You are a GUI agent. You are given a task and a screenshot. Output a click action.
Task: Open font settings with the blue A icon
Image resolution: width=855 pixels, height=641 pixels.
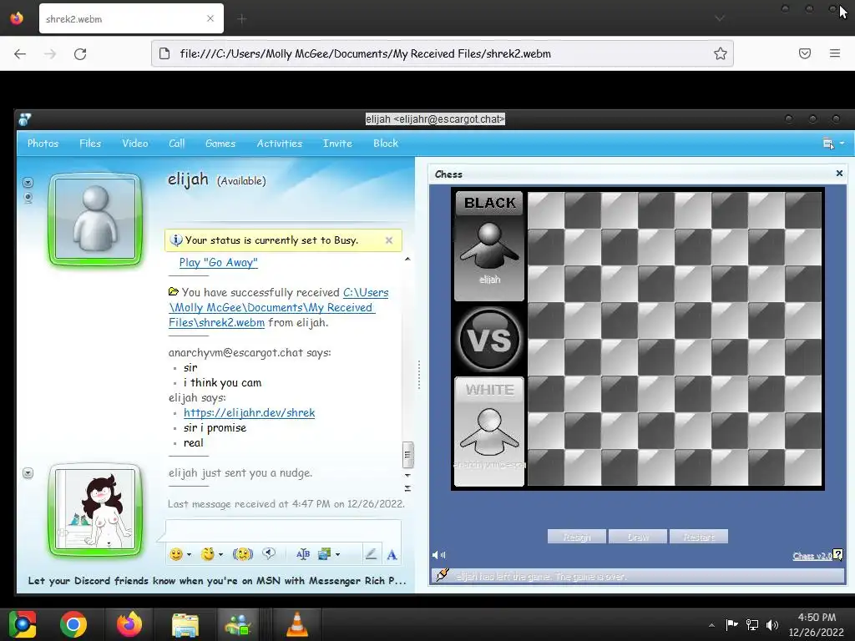tap(392, 555)
